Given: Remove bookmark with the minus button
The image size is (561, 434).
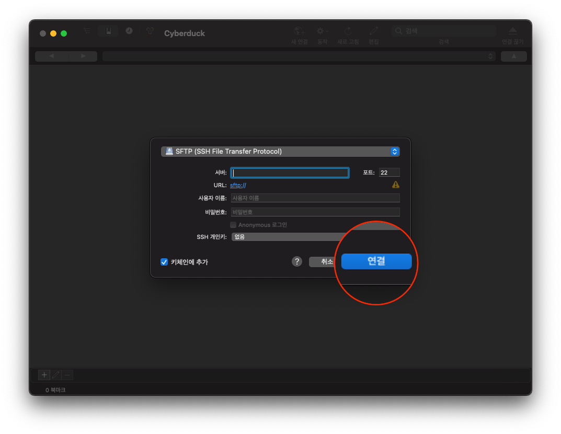Looking at the screenshot, I should click(67, 375).
